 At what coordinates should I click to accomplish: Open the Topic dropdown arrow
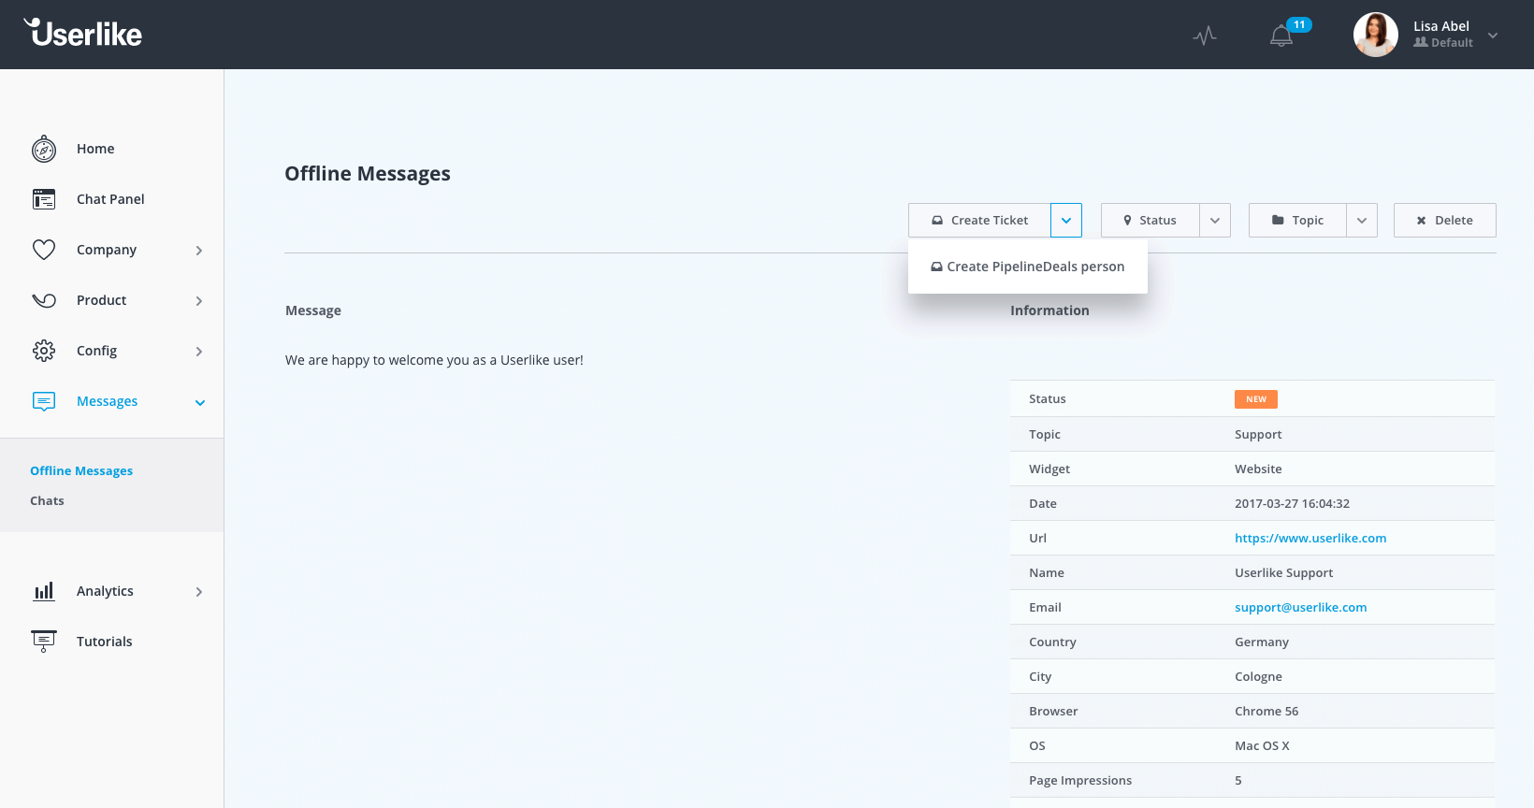(1362, 220)
